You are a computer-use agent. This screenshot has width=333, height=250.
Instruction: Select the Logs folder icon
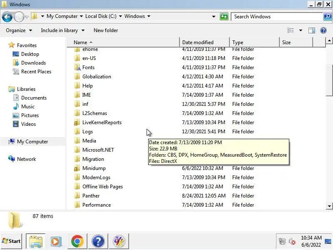77,132
